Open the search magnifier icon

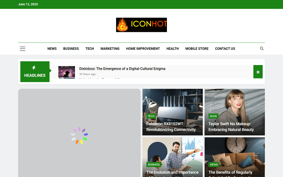pyautogui.click(x=262, y=49)
